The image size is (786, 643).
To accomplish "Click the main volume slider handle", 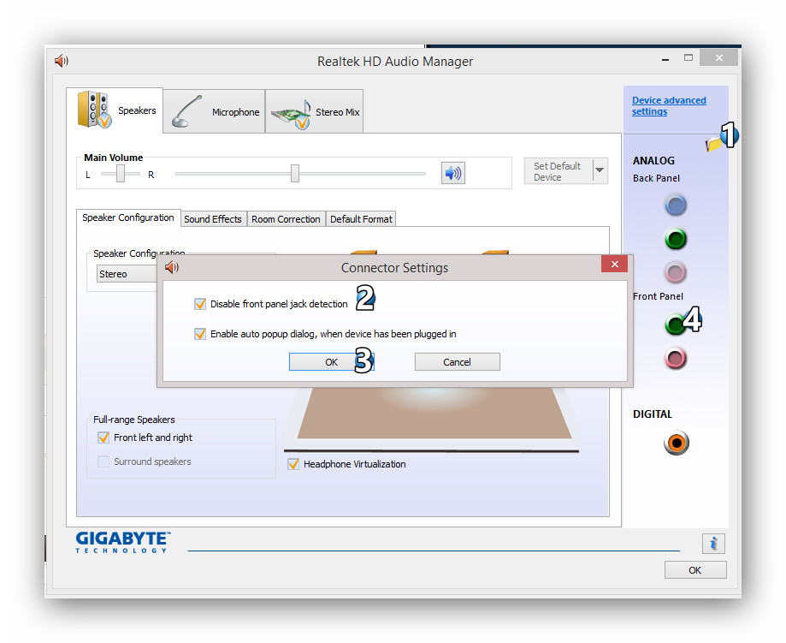I will 295,173.
